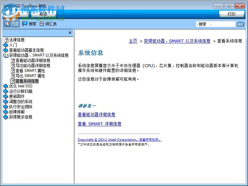Open the 查看 SMART 详细信息 link

[x=100, y=124]
